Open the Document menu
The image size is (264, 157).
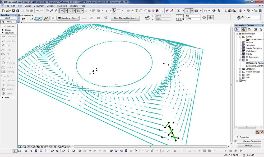coord(39,6)
